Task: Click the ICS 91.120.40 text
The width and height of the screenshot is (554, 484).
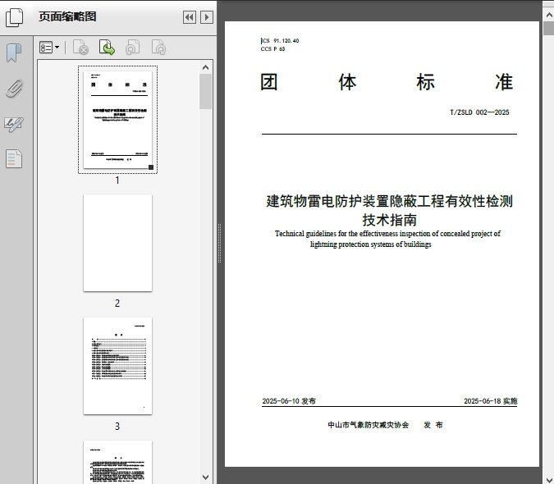Action: [x=280, y=40]
